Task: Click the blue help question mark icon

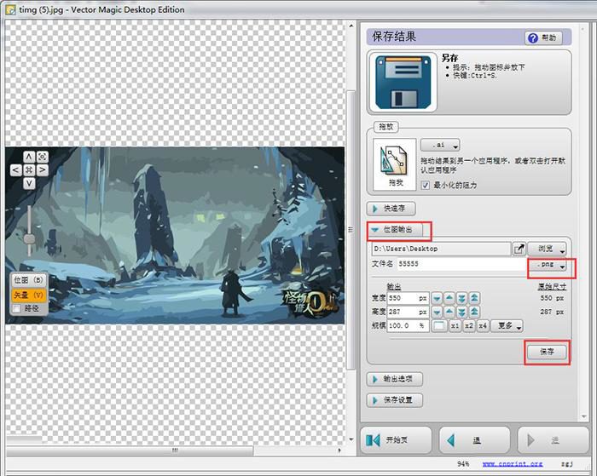Action: pos(533,37)
